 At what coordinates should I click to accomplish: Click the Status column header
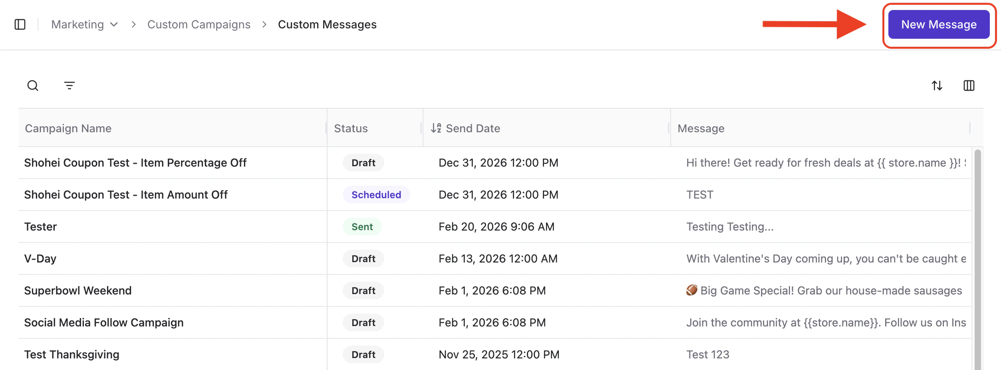tap(351, 128)
